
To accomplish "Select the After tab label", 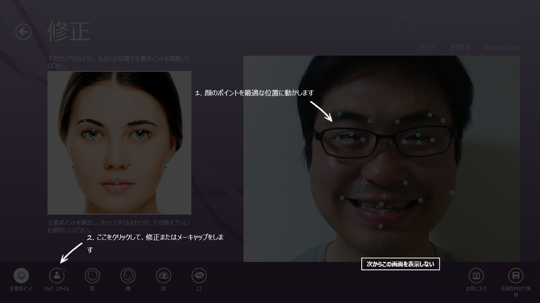I will [514, 46].
